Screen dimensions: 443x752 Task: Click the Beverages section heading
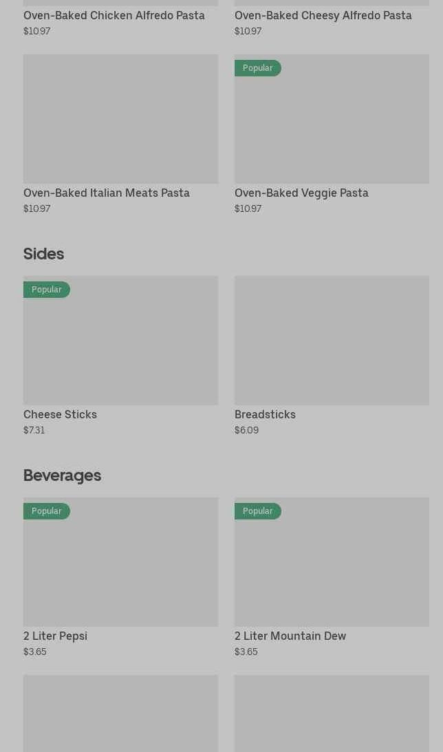coord(62,475)
